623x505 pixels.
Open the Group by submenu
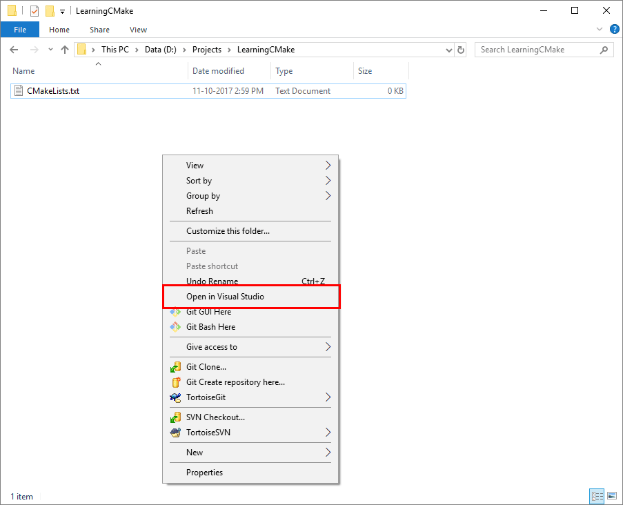(250, 196)
